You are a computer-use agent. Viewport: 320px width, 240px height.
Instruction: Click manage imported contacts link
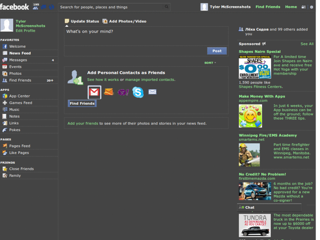150,80
